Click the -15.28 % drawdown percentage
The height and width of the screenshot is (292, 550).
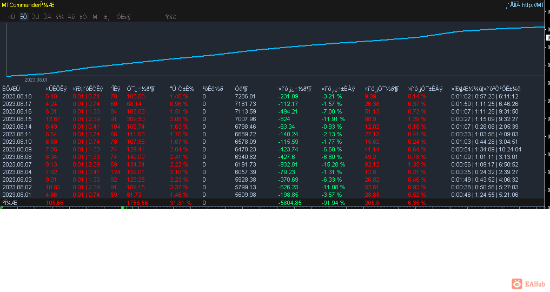[333, 164]
